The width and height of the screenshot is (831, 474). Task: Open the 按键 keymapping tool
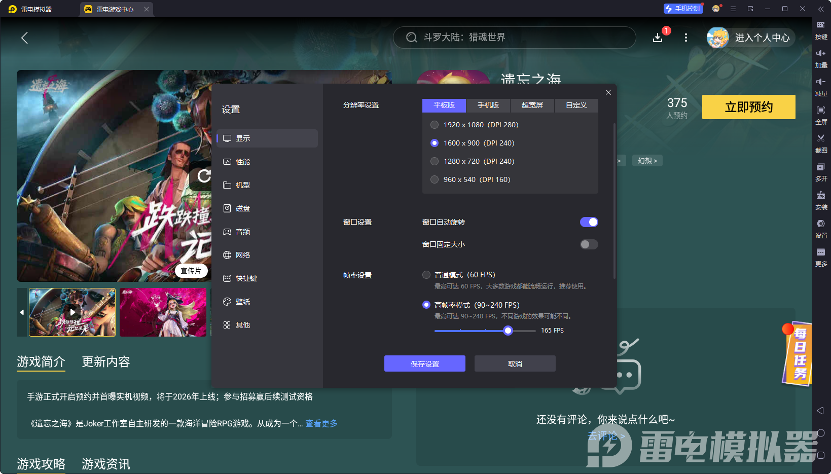point(821,30)
